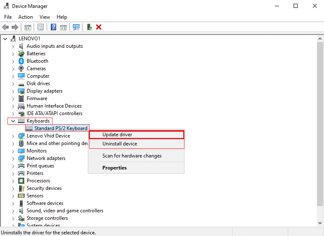Click the Display adapters icon
This screenshot has width=324, height=236.
[21, 91]
